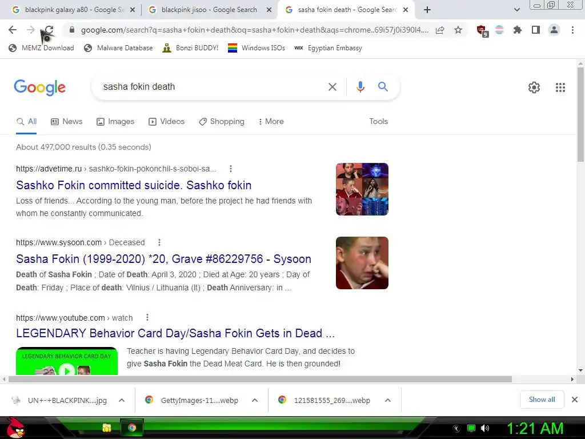The height and width of the screenshot is (439, 585).
Task: Click the vertical page scrollbar
Action: (x=580, y=114)
